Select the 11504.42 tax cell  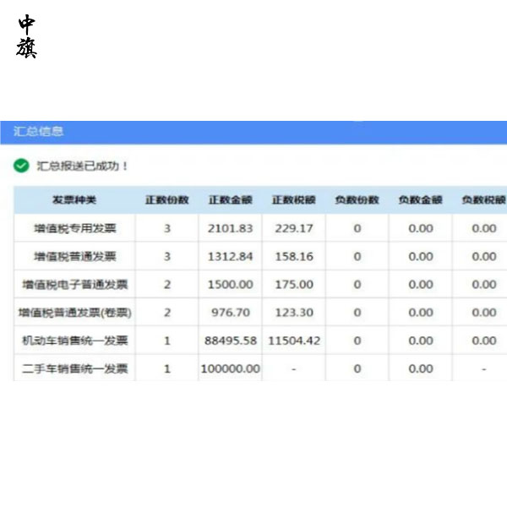293,341
